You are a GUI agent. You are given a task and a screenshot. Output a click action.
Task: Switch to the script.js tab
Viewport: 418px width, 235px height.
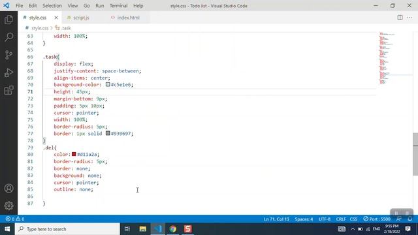click(x=81, y=18)
